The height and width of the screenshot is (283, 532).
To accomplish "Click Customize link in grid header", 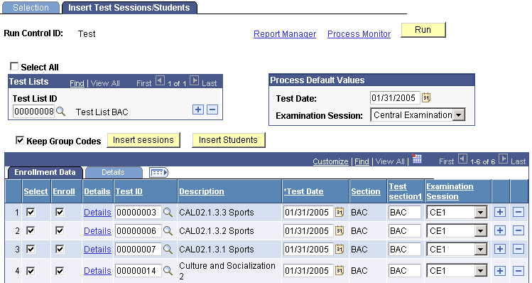I will (x=330, y=161).
